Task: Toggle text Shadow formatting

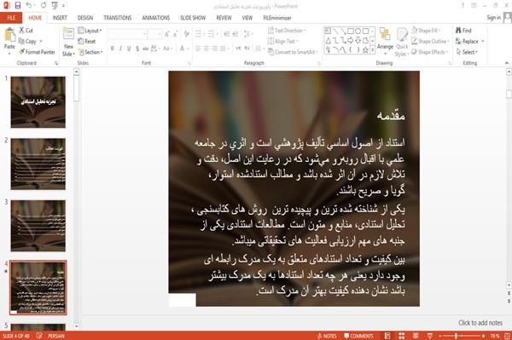Action: coord(137,49)
